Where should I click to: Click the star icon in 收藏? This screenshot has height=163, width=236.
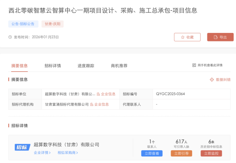click(183, 37)
